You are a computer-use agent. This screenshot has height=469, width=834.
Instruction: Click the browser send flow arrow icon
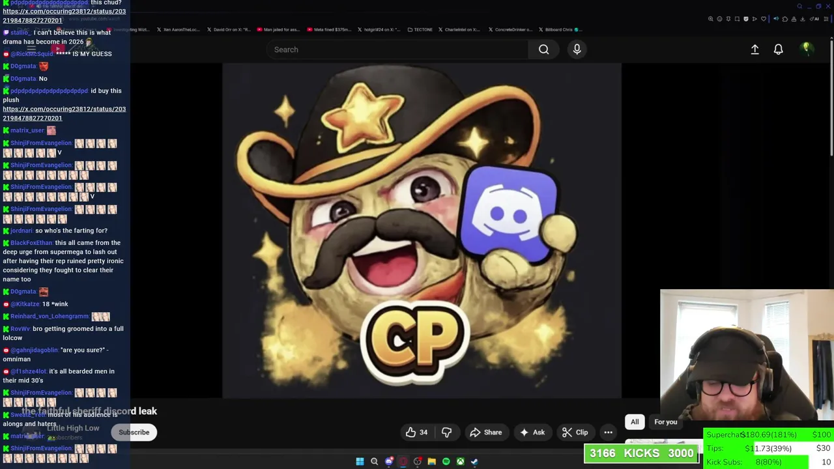pyautogui.click(x=755, y=19)
